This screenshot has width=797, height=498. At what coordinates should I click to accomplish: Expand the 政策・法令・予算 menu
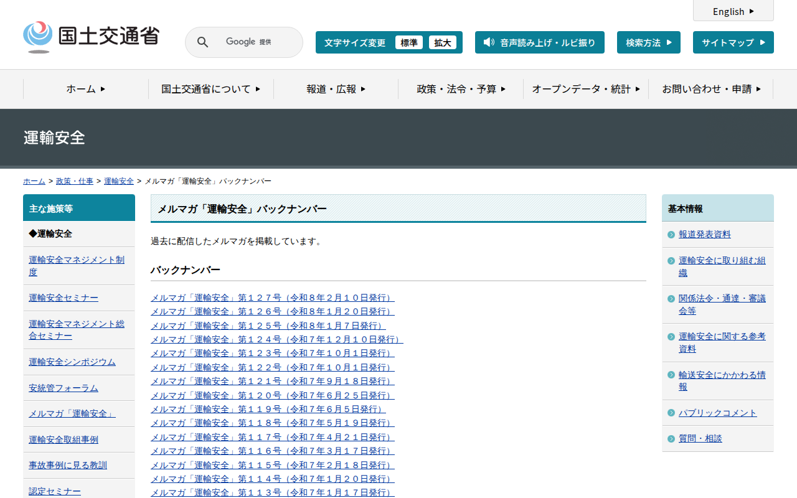coord(461,89)
